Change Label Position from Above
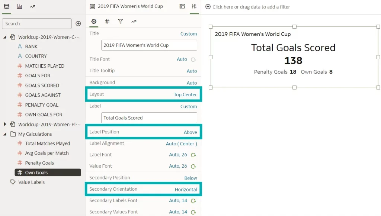381x216 pixels. pyautogui.click(x=190, y=132)
